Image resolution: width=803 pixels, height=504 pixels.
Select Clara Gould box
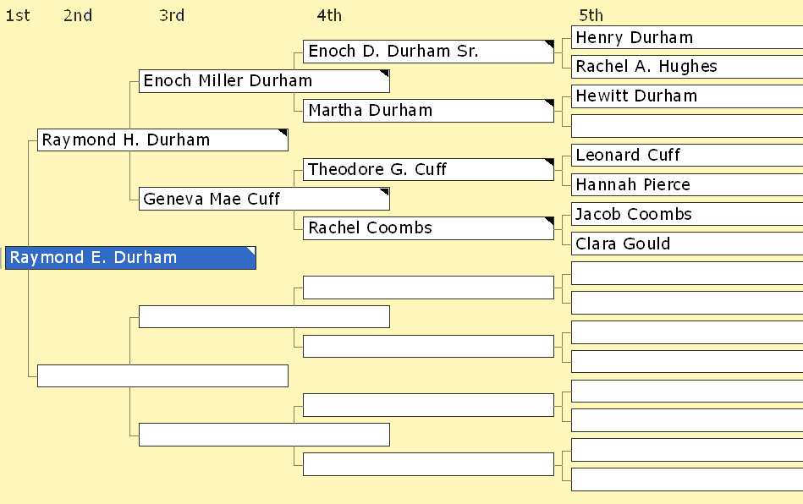coord(687,244)
